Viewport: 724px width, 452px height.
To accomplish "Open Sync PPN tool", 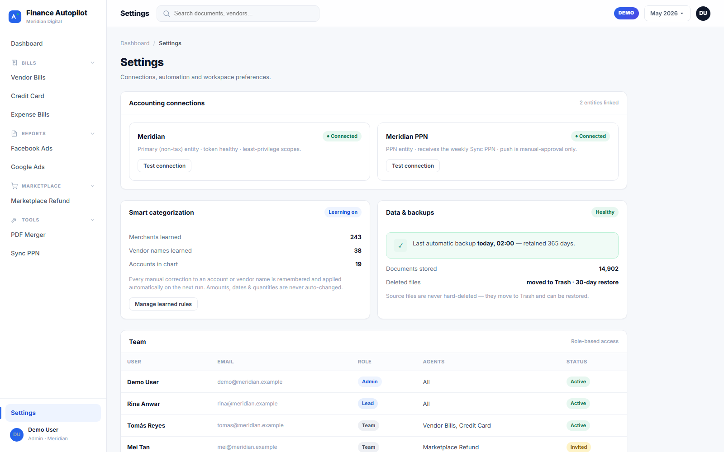I will (53, 253).
